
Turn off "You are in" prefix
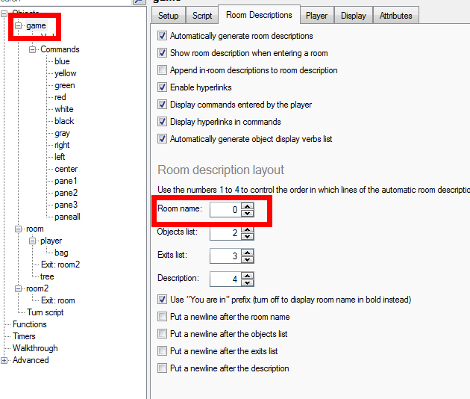point(163,300)
